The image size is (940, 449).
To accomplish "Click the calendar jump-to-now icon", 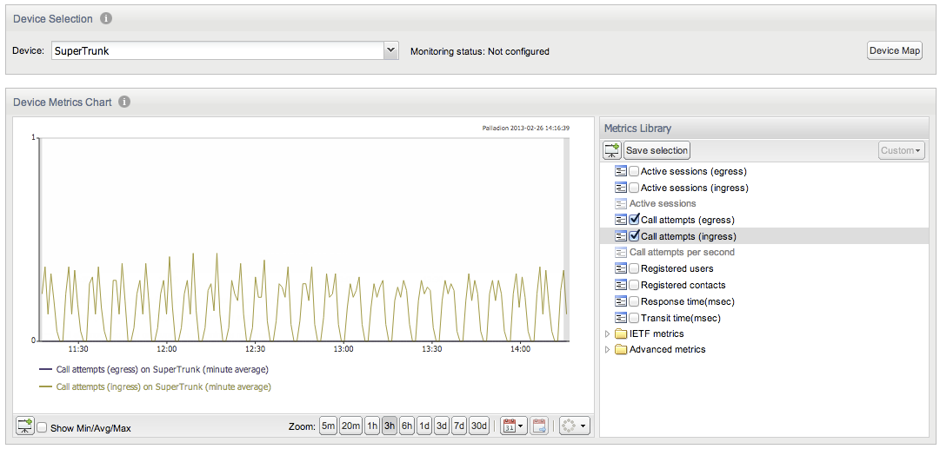I will [539, 426].
